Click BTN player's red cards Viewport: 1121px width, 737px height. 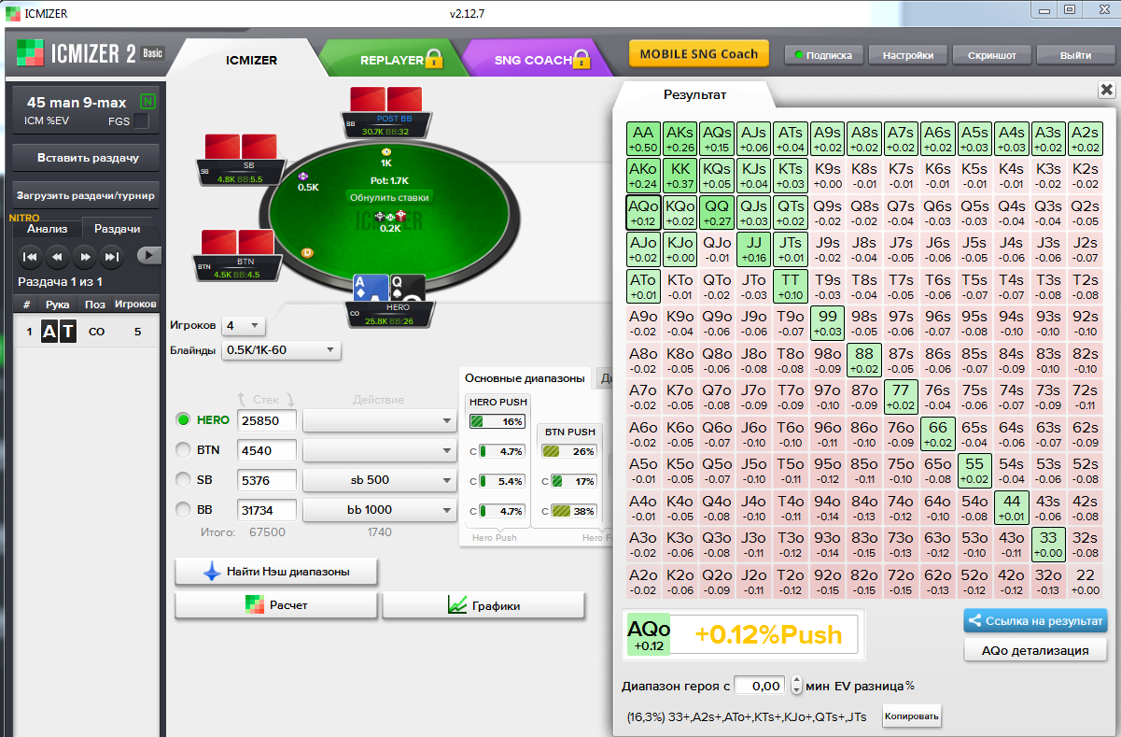pos(239,242)
